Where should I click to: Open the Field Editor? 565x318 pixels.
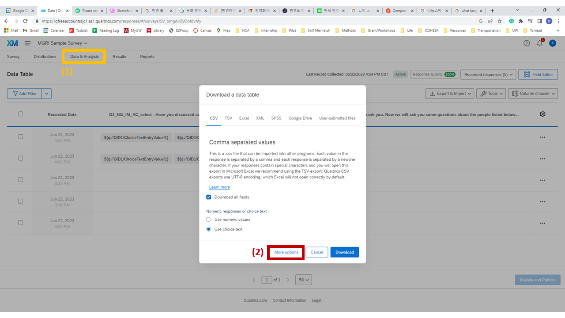[x=538, y=74]
